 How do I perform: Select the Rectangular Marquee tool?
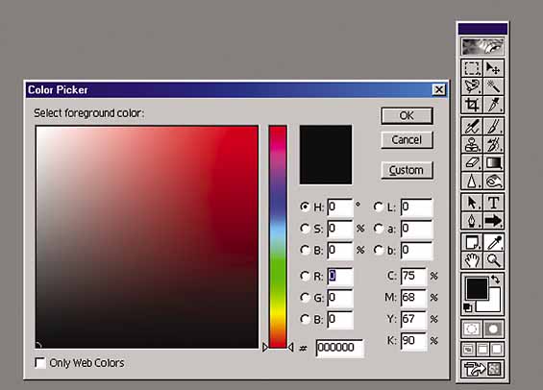click(x=472, y=68)
